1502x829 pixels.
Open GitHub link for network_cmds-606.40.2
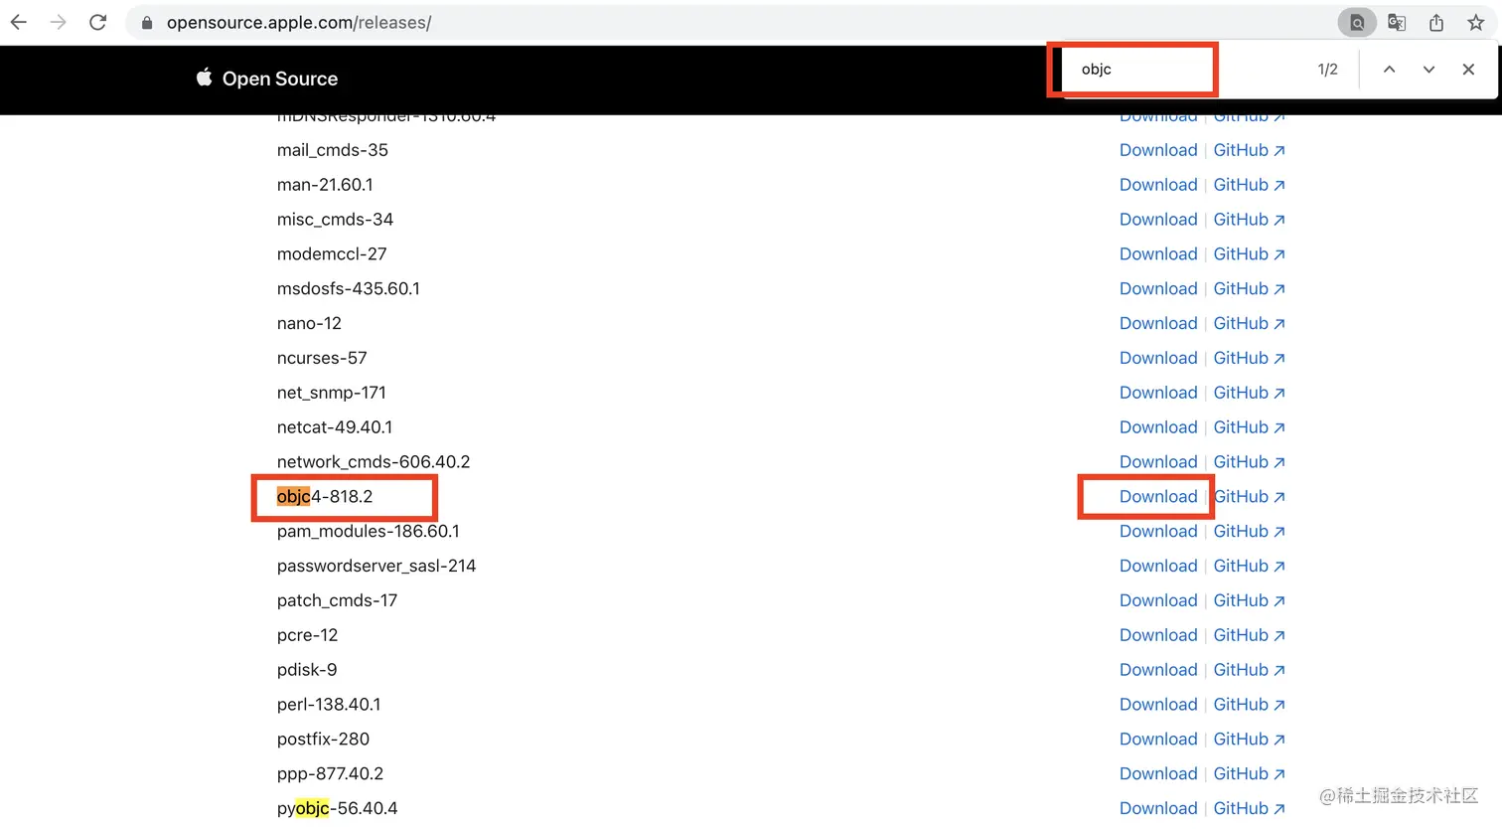tap(1249, 461)
